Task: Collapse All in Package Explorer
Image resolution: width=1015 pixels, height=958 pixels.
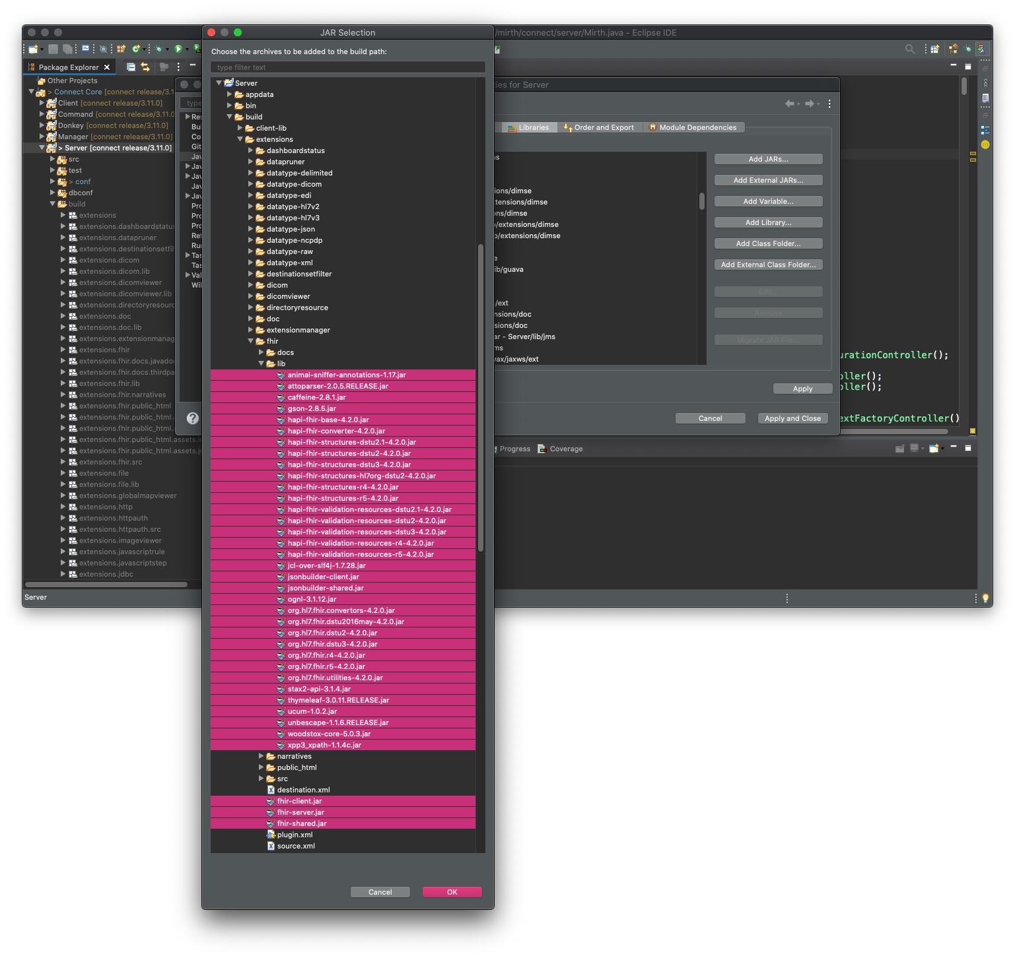Action: tap(131, 67)
